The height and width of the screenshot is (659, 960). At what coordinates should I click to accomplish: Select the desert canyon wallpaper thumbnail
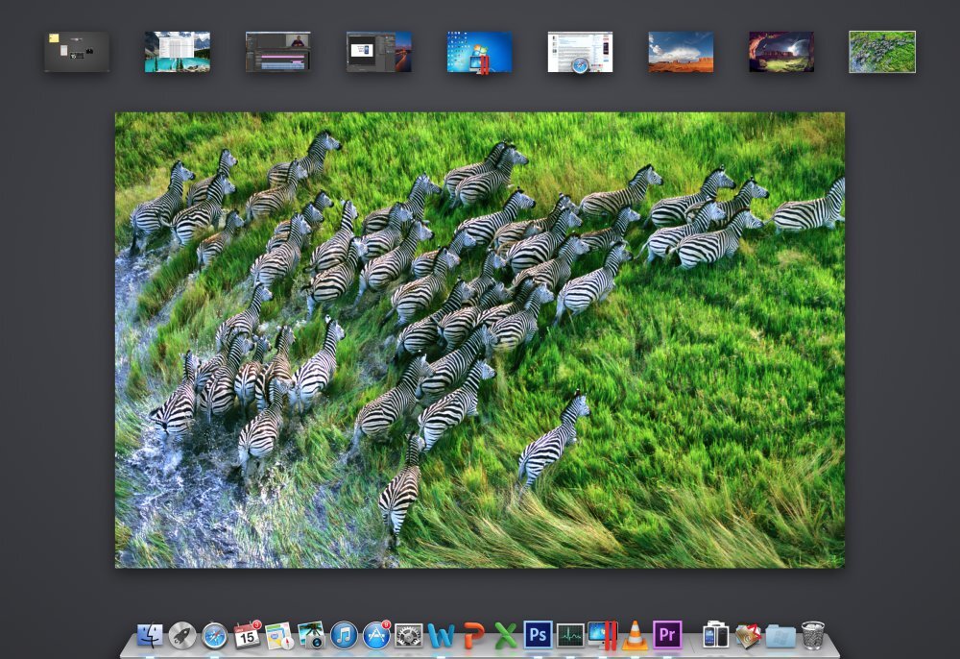point(682,50)
